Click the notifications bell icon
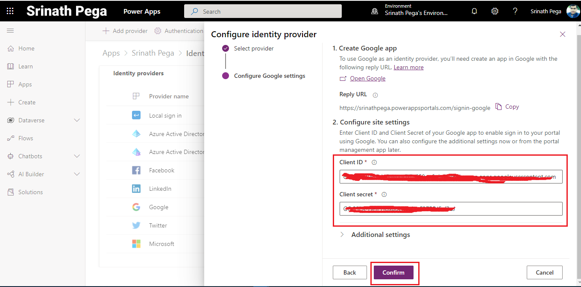The height and width of the screenshot is (287, 581). [x=474, y=12]
